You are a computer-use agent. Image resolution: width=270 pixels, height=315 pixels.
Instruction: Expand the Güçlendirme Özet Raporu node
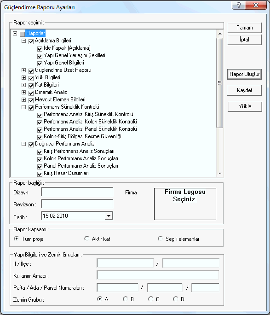point(23,70)
